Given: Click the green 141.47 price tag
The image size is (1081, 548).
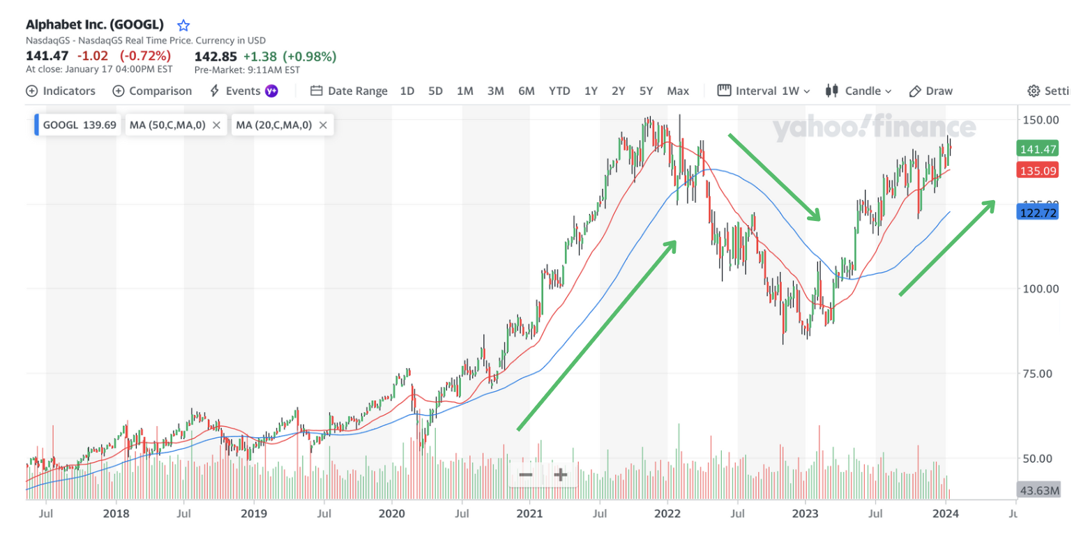Looking at the screenshot, I should pyautogui.click(x=1038, y=149).
